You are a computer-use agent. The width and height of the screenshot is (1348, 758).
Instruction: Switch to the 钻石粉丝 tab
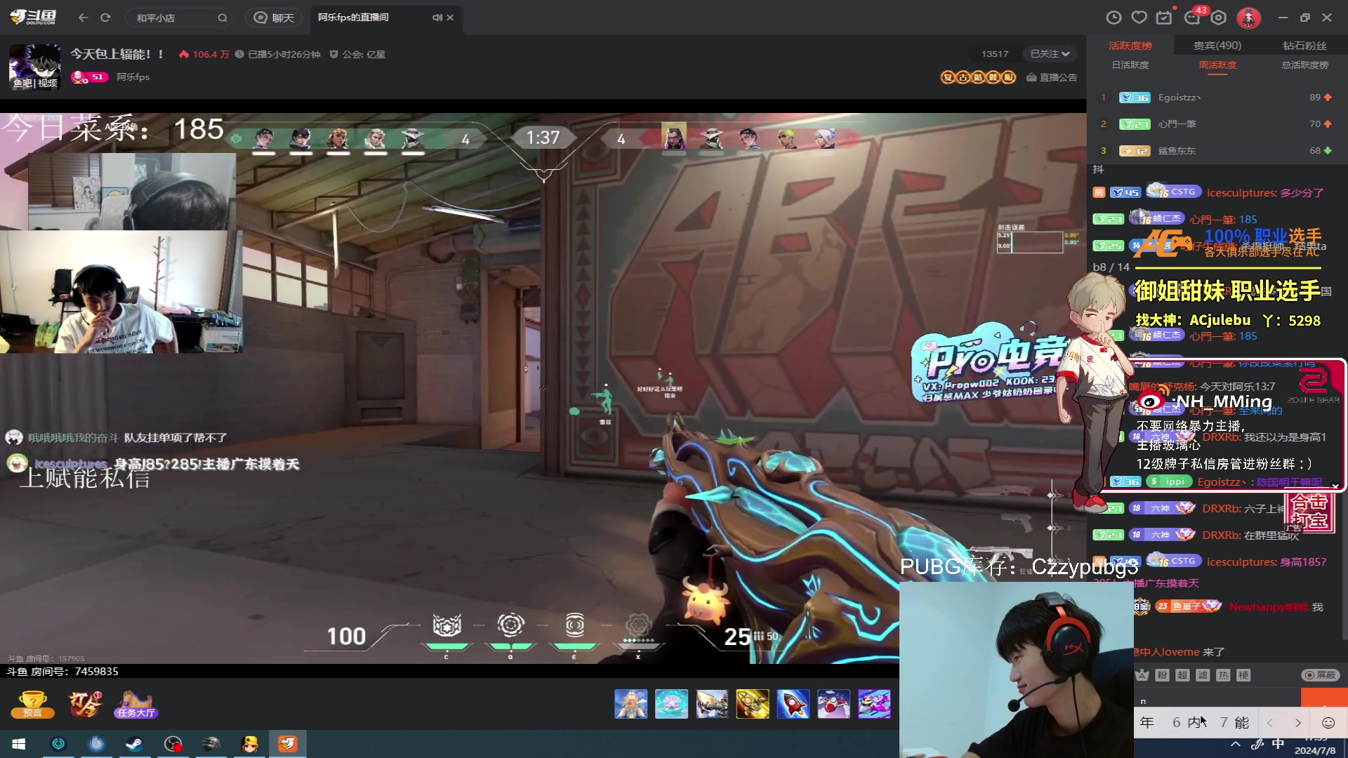click(x=1304, y=46)
